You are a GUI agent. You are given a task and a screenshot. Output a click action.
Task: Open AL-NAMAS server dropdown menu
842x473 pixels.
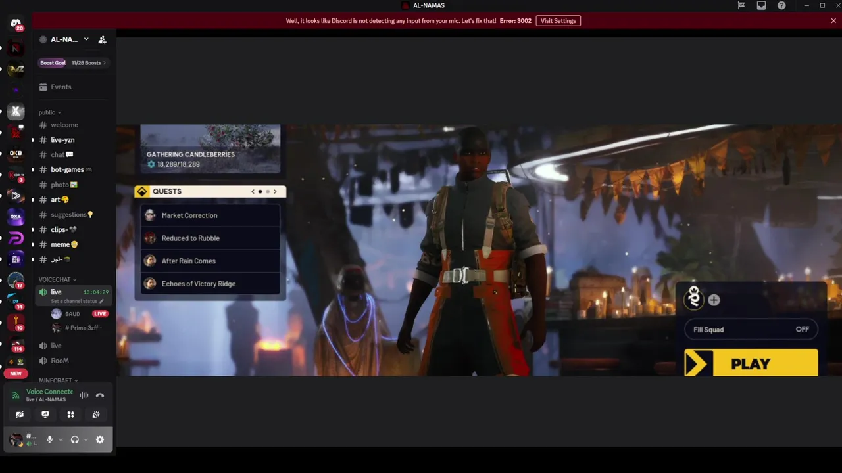coord(86,39)
